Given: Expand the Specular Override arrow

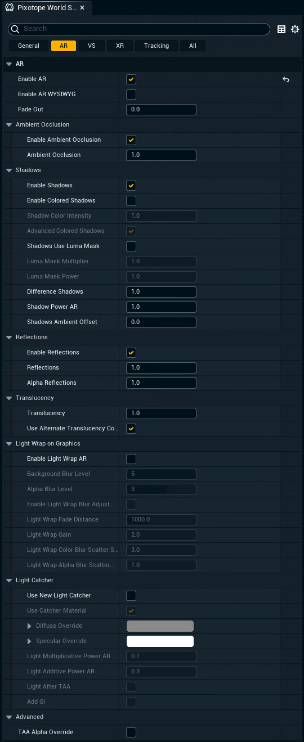Looking at the screenshot, I should (x=29, y=641).
